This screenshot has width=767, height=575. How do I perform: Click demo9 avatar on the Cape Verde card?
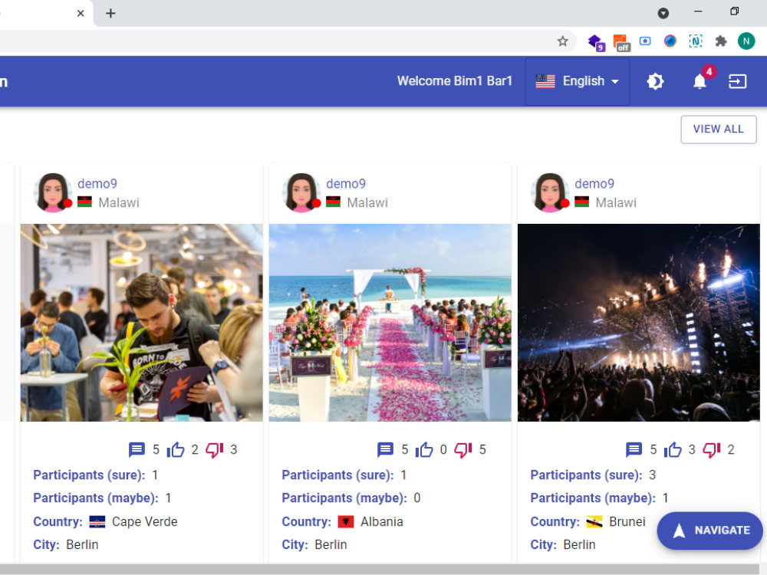[x=53, y=192]
